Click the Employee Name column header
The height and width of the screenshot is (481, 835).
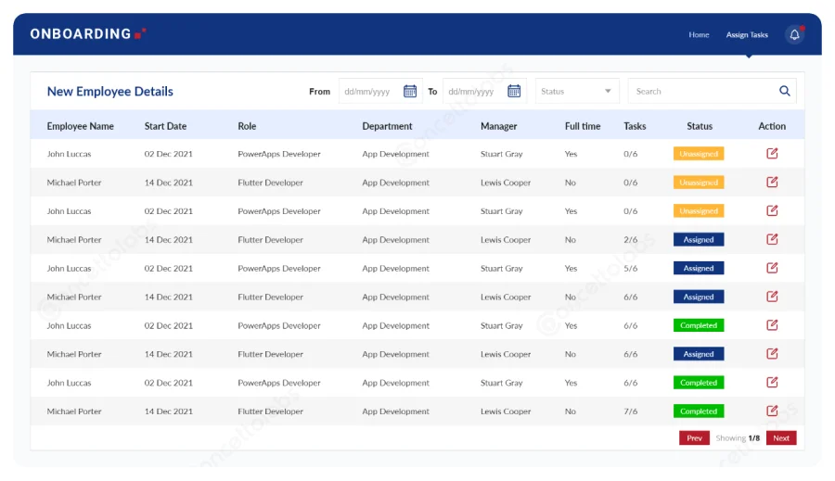click(x=81, y=126)
